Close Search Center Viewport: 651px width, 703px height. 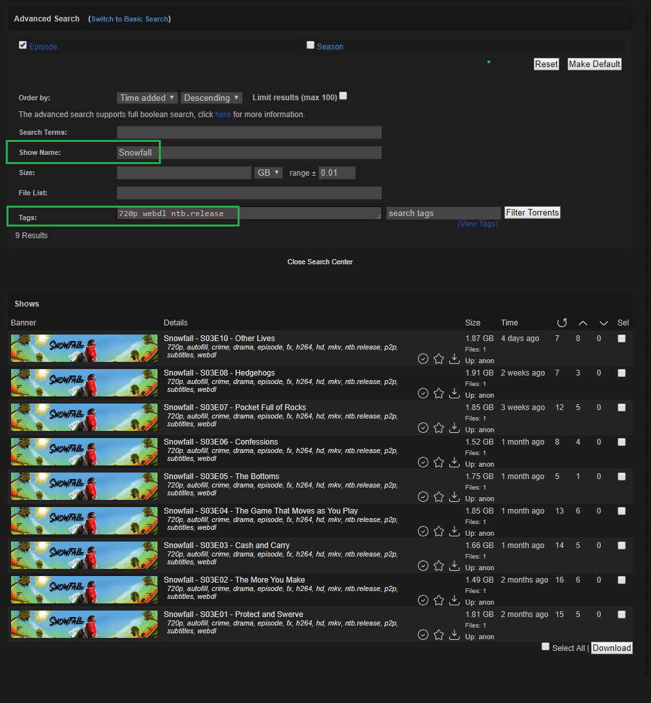320,262
